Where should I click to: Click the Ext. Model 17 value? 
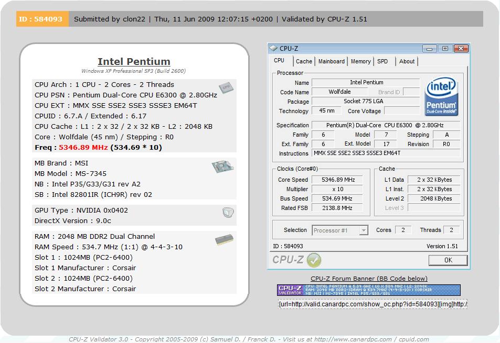point(386,144)
